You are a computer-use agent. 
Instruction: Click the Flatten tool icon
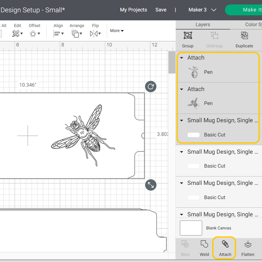pyautogui.click(x=248, y=244)
